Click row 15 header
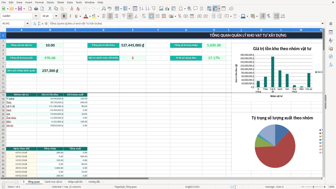Screen dimensions: 336x189 [x=3, y=95]
